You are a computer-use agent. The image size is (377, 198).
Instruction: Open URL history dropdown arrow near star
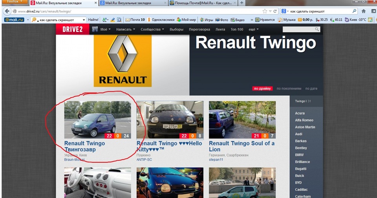tap(270, 11)
